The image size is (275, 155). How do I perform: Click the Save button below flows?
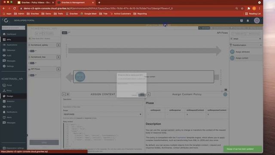44,143
